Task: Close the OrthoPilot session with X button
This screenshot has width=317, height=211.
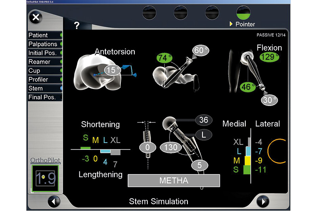Action: (x=36, y=17)
